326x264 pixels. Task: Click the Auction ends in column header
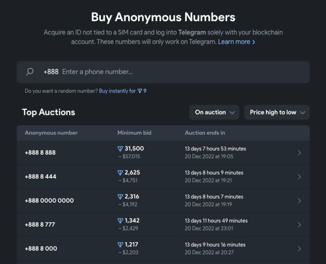point(205,133)
